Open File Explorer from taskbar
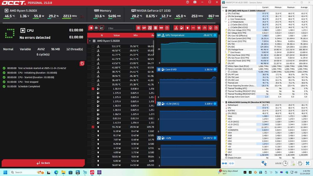 (63, 172)
